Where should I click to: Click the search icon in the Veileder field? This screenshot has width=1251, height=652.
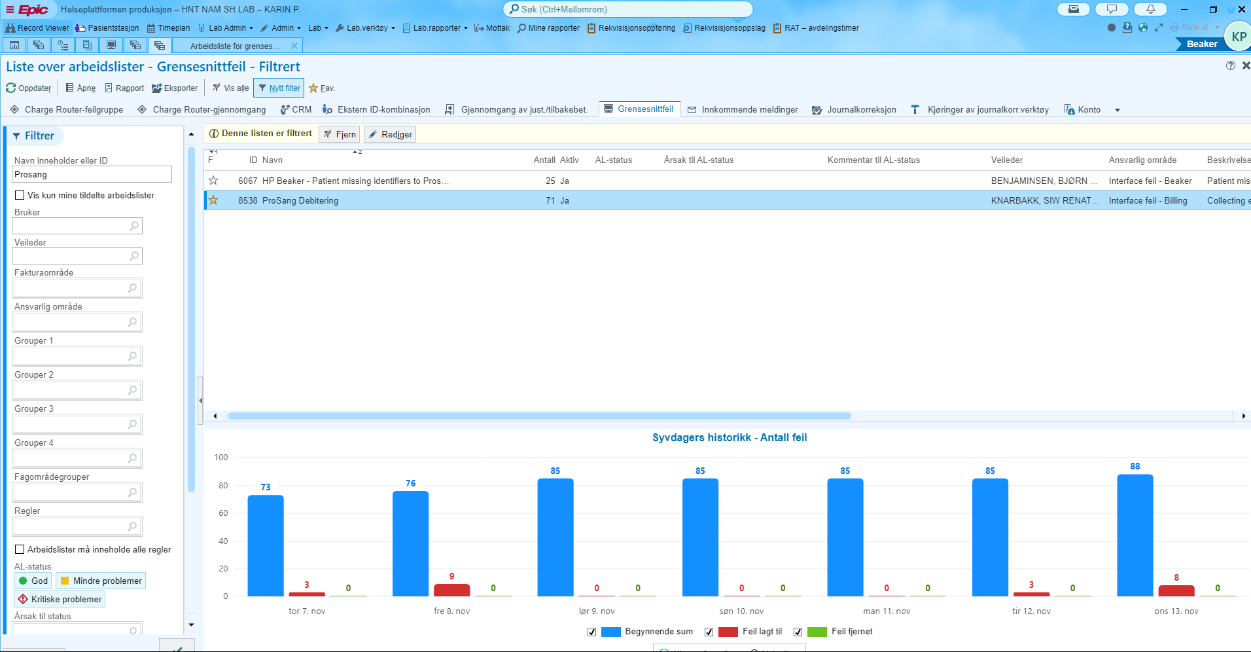[x=134, y=256]
